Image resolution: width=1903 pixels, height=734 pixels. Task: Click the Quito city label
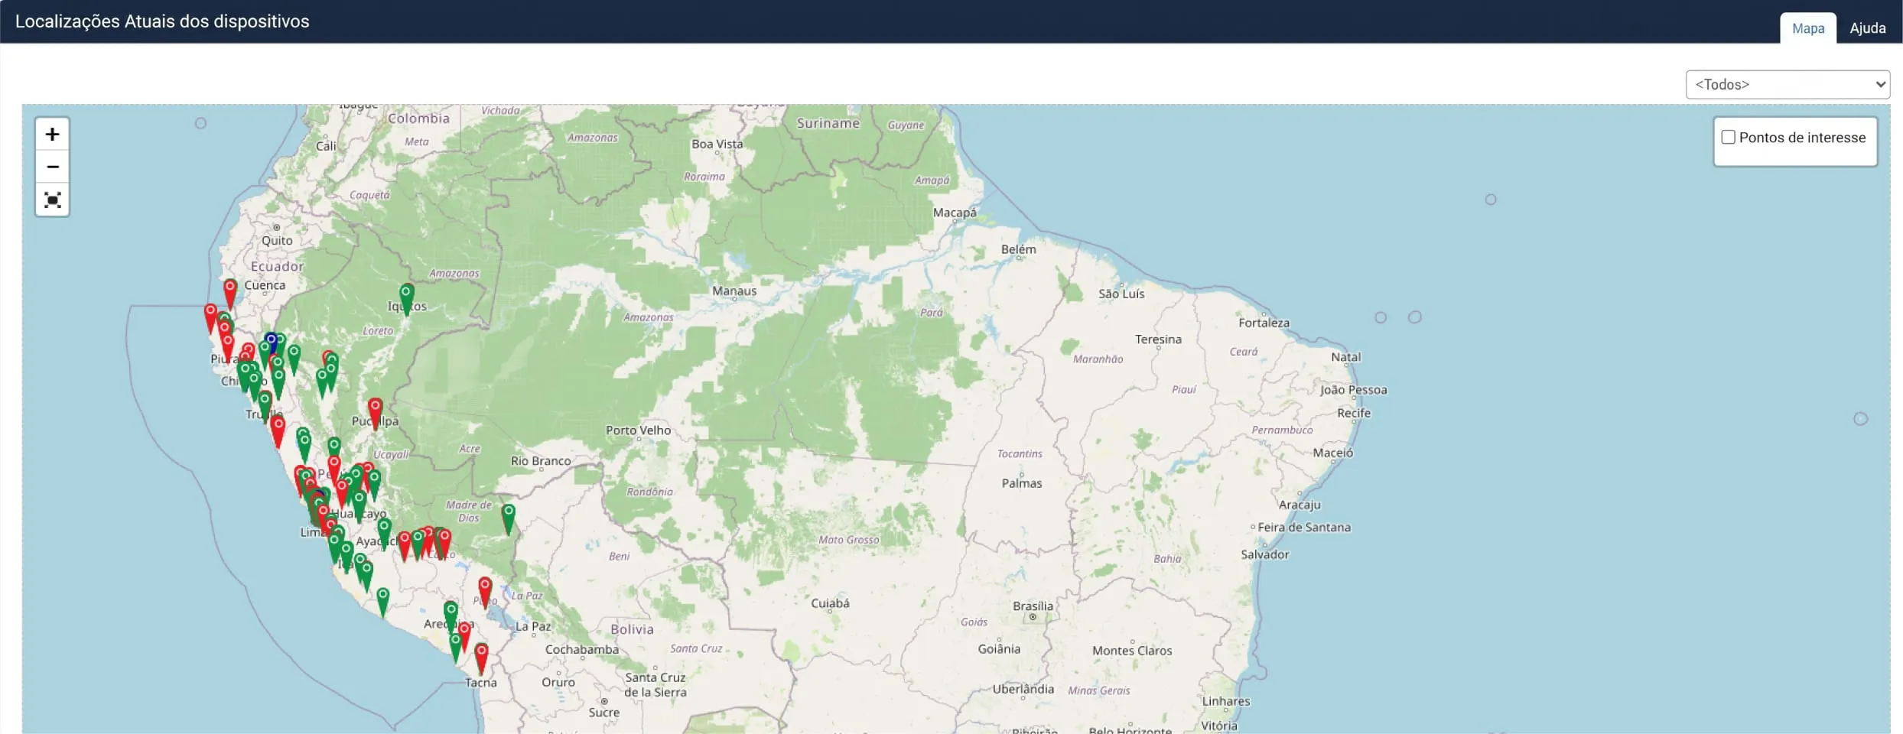click(x=277, y=241)
